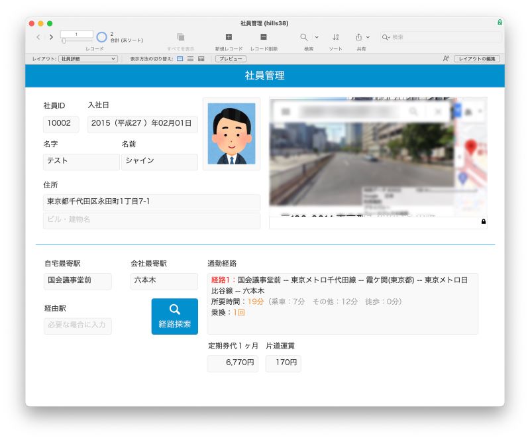Image resolution: width=530 pixels, height=440 pixels.
Task: Expand the Share dropdown arrow
Action: pos(368,37)
